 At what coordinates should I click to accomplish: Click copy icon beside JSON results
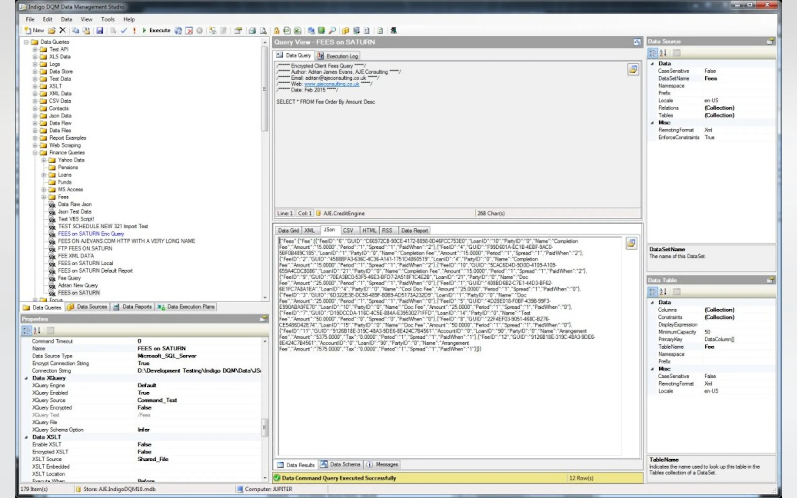631,243
